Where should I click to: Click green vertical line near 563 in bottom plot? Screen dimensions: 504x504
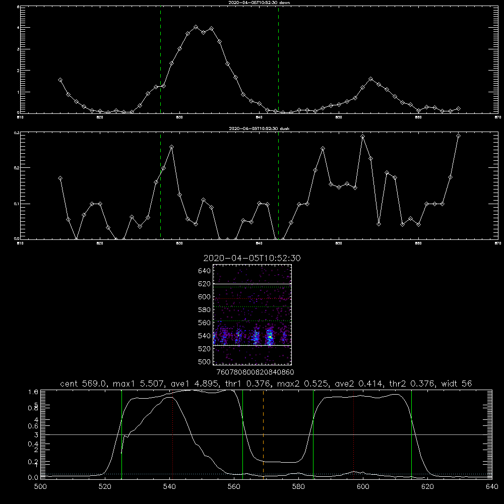tap(243, 434)
